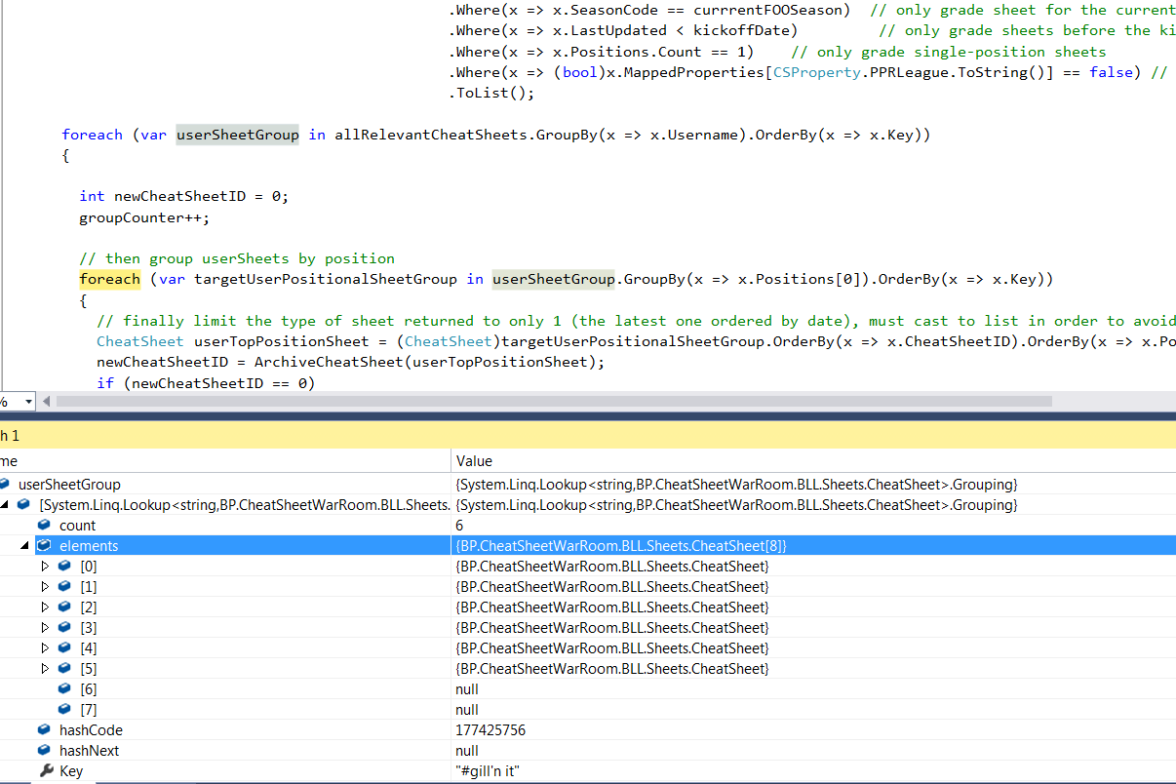Collapse the System.Linq.Lookup grouping node
The height and width of the screenshot is (784, 1176).
tap(5, 505)
